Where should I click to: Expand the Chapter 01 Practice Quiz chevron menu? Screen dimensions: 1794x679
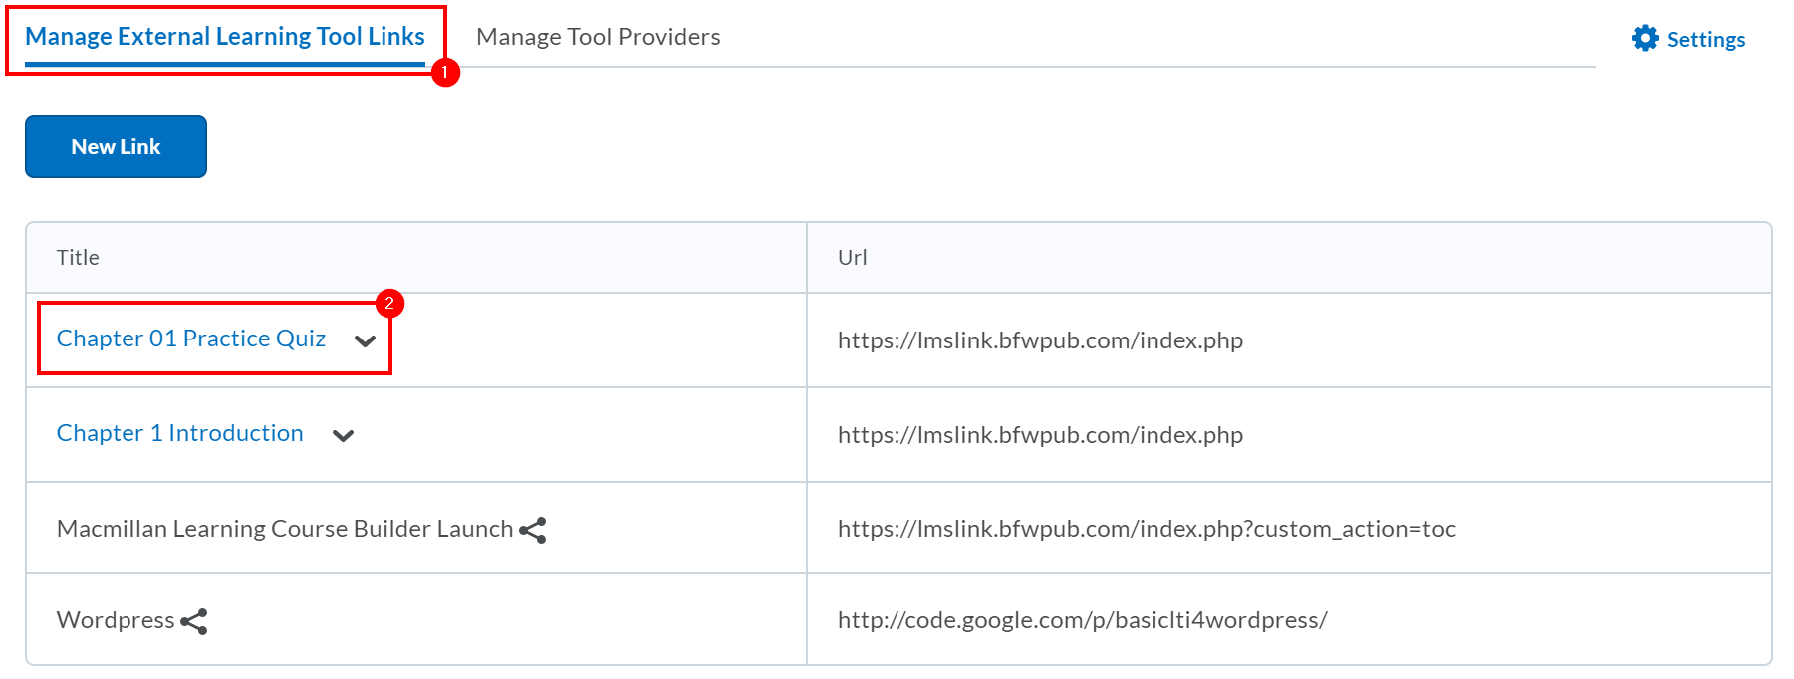click(x=366, y=340)
